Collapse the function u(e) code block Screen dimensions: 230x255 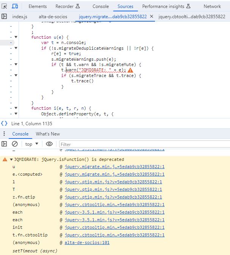coord(16,37)
